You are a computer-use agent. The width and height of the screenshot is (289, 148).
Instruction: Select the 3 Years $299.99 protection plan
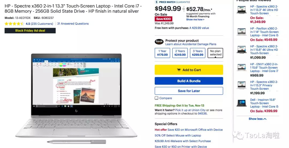[197, 53]
